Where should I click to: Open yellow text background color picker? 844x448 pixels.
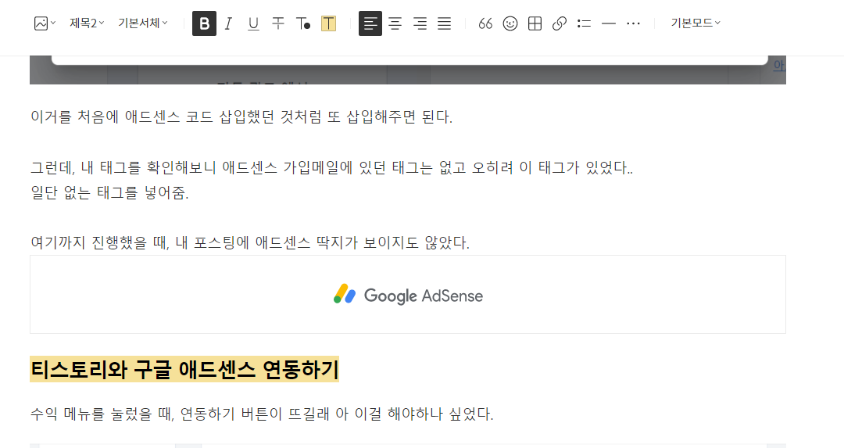coord(328,23)
